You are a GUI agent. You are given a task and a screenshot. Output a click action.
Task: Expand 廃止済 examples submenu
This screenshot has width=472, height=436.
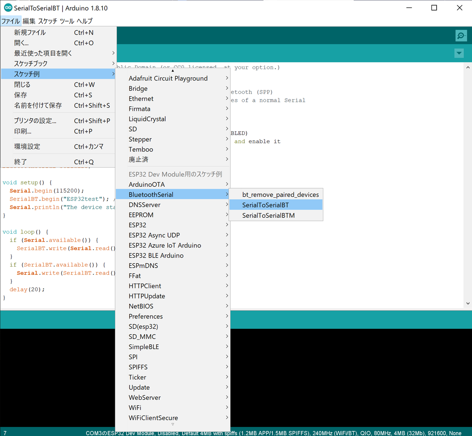point(173,160)
